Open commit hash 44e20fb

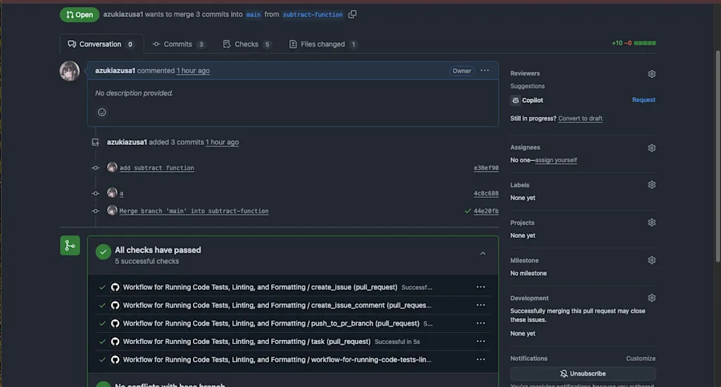486,211
